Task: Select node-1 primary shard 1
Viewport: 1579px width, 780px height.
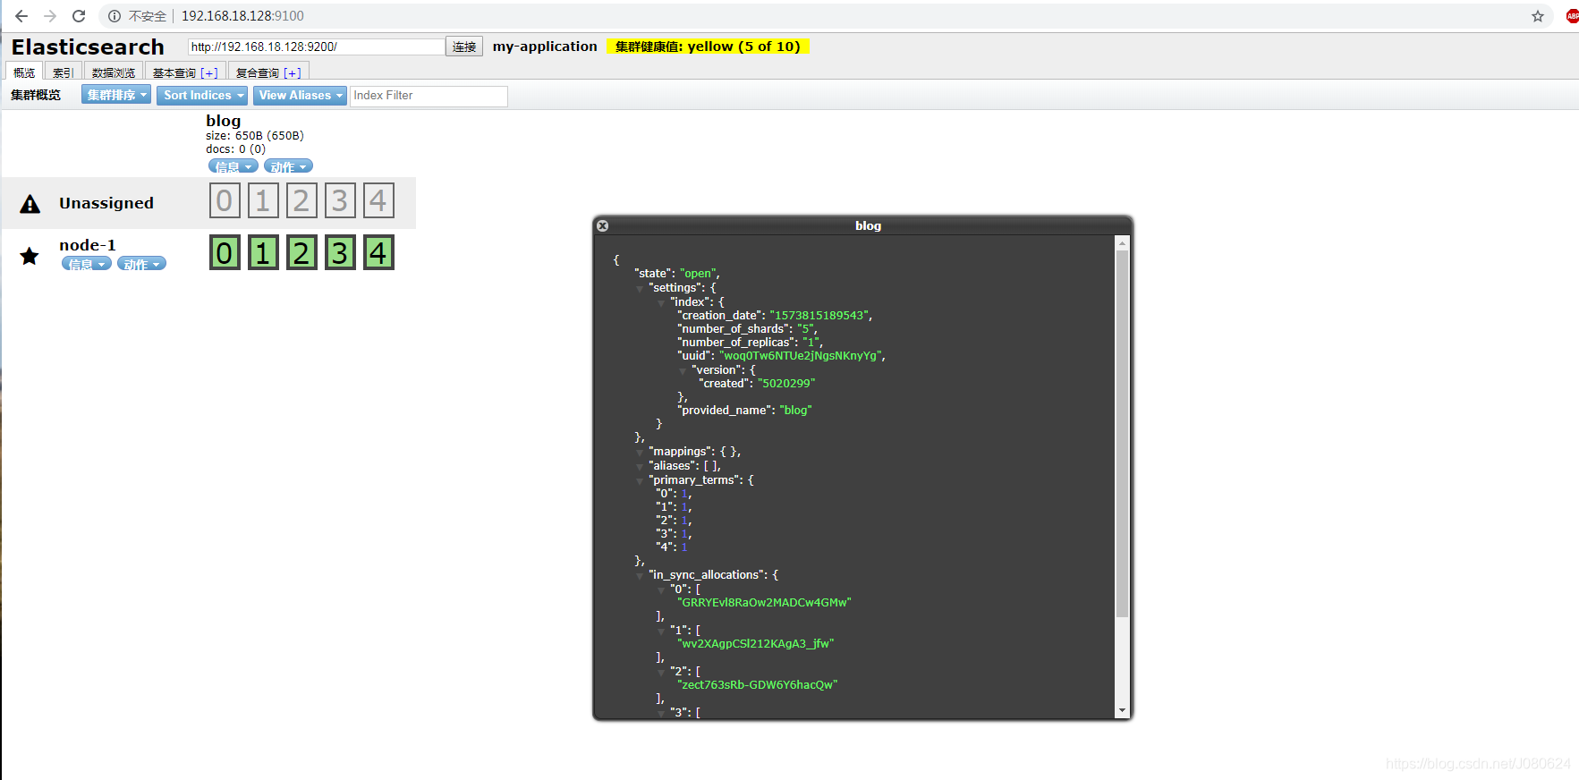Action: 263,252
